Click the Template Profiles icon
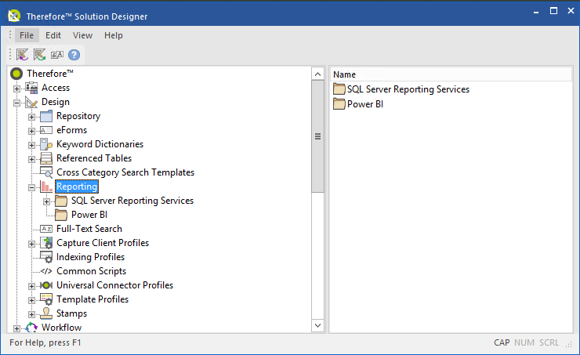The height and width of the screenshot is (355, 580). 46,299
